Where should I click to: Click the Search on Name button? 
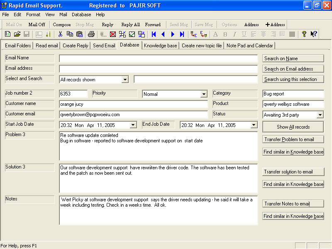tap(293, 59)
